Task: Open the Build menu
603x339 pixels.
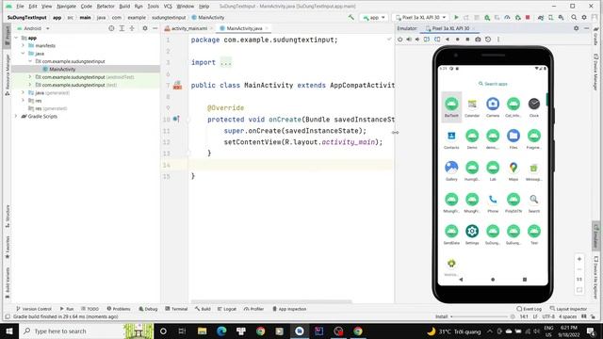Action: click(x=124, y=7)
